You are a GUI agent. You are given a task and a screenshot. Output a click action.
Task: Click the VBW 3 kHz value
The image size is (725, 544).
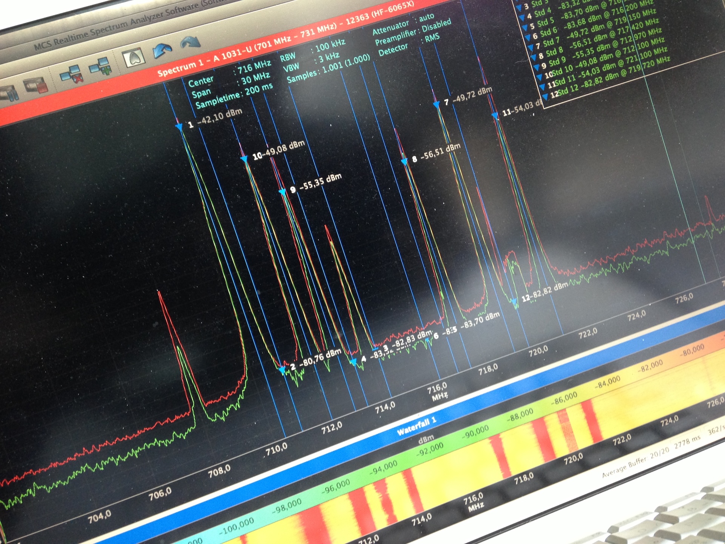(329, 57)
